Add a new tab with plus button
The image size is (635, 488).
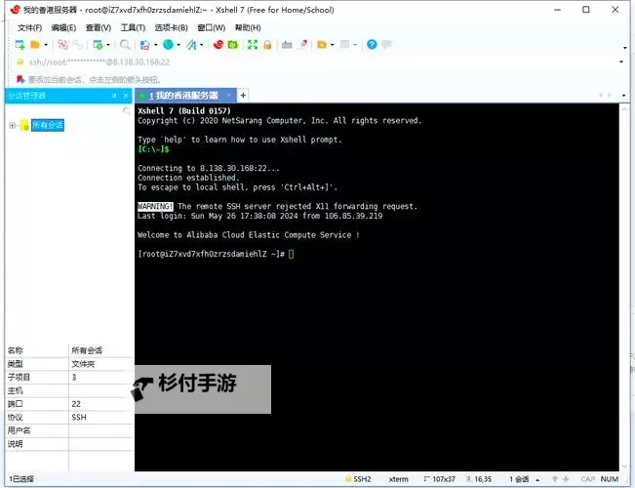[243, 96]
